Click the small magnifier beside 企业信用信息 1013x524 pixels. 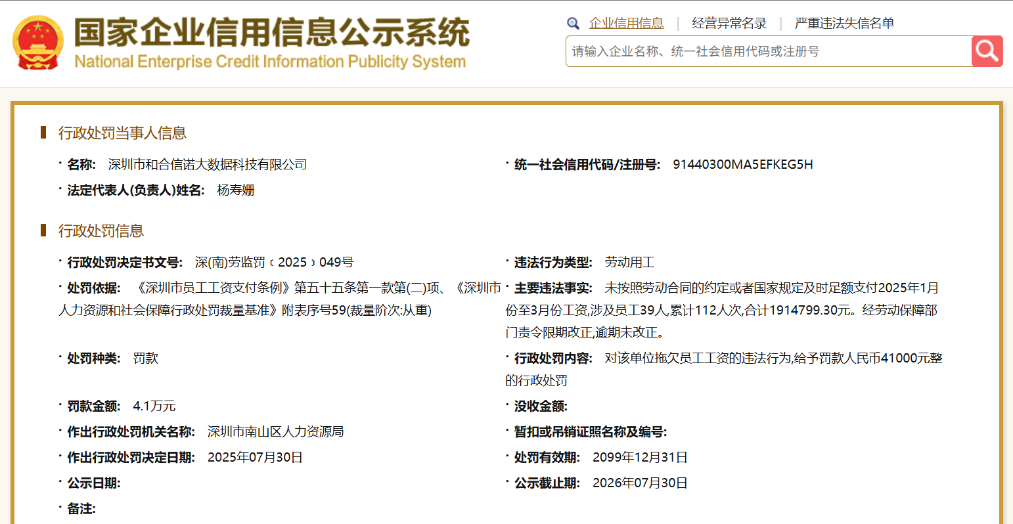(x=574, y=24)
